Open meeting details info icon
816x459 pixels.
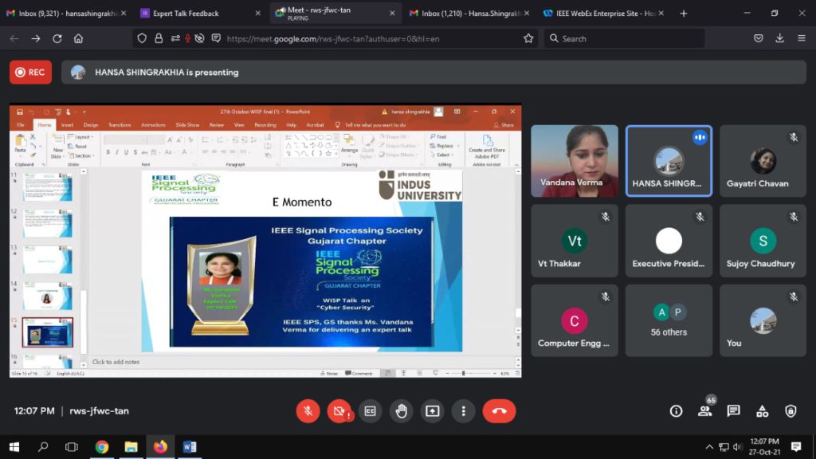click(x=676, y=411)
